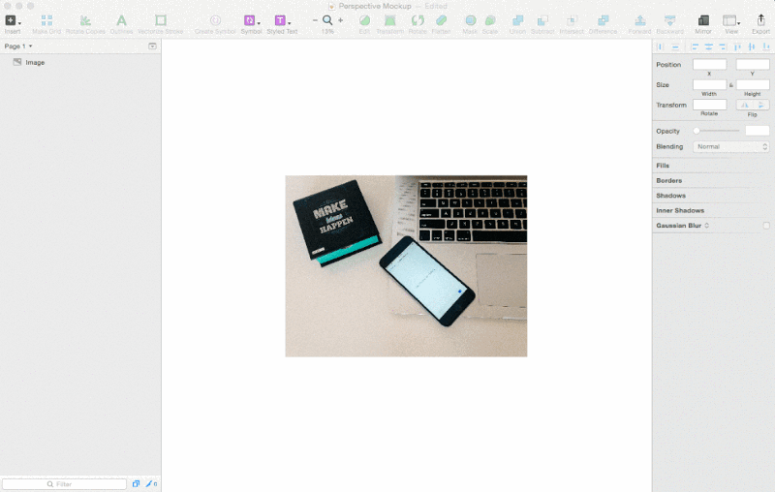Click the Make Grid toolbar icon
Viewport: 775px width, 492px height.
pos(46,20)
